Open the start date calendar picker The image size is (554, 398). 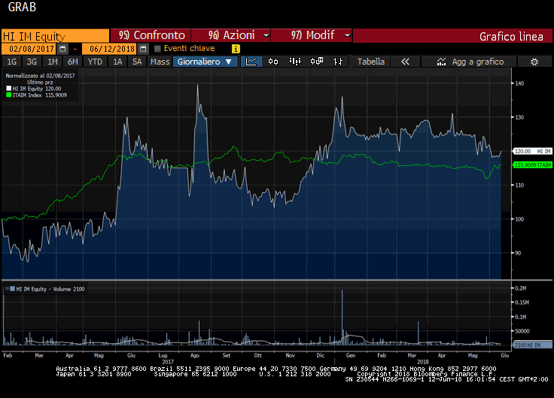click(62, 49)
